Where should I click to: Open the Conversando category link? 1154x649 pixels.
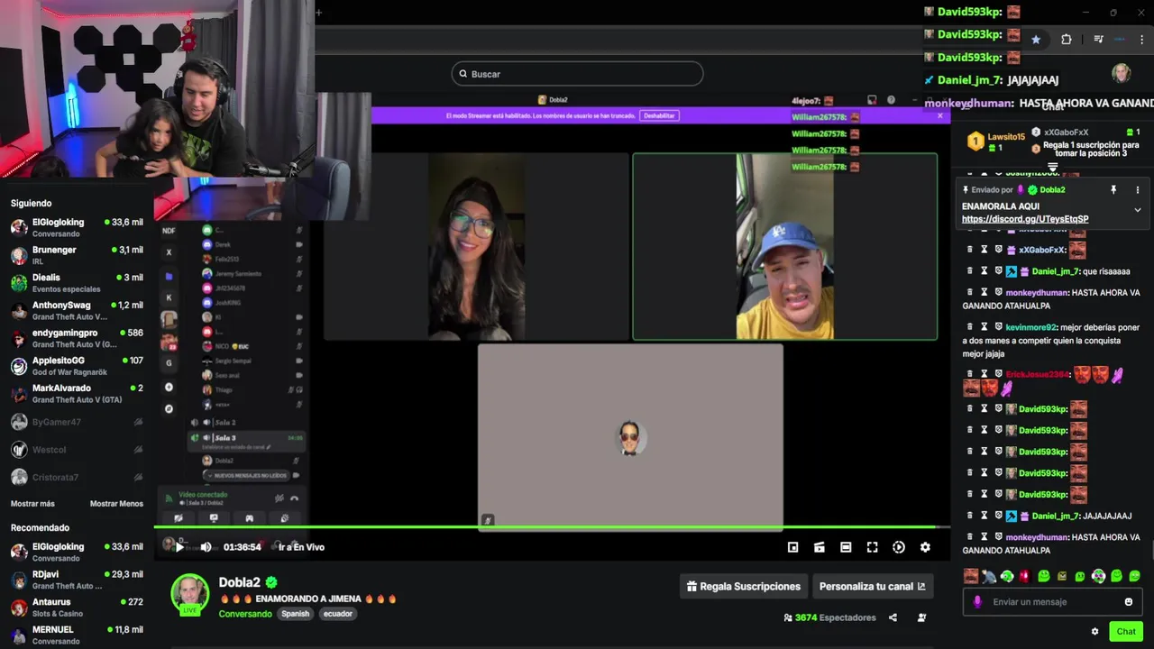245,614
